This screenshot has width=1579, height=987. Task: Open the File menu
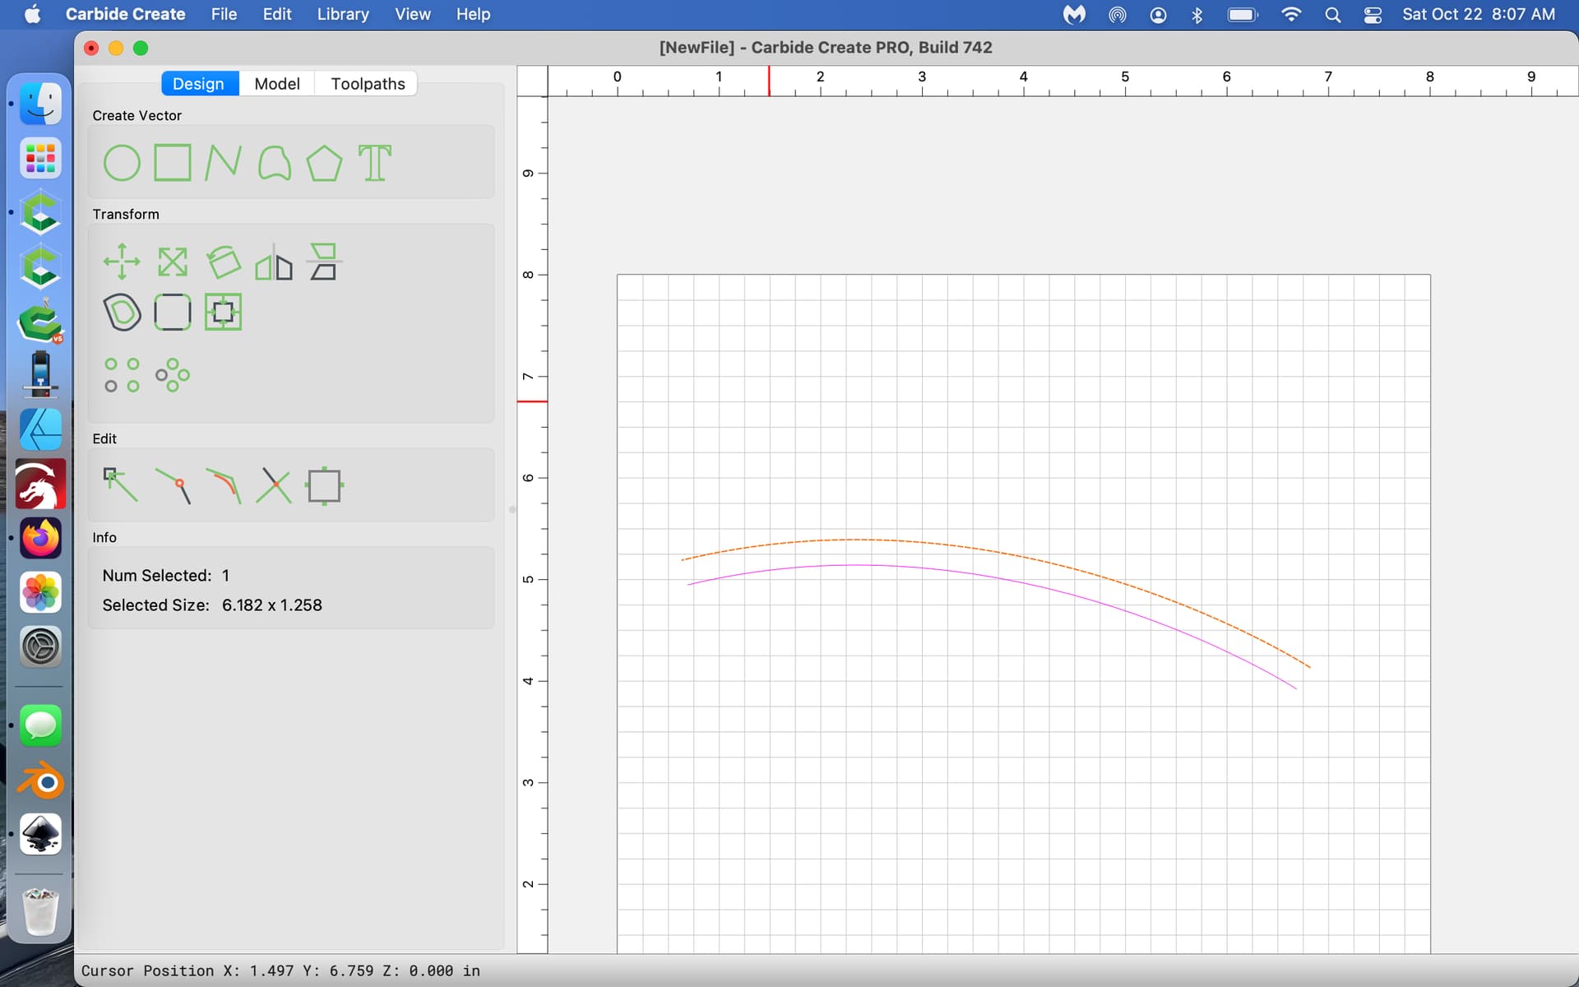224,14
